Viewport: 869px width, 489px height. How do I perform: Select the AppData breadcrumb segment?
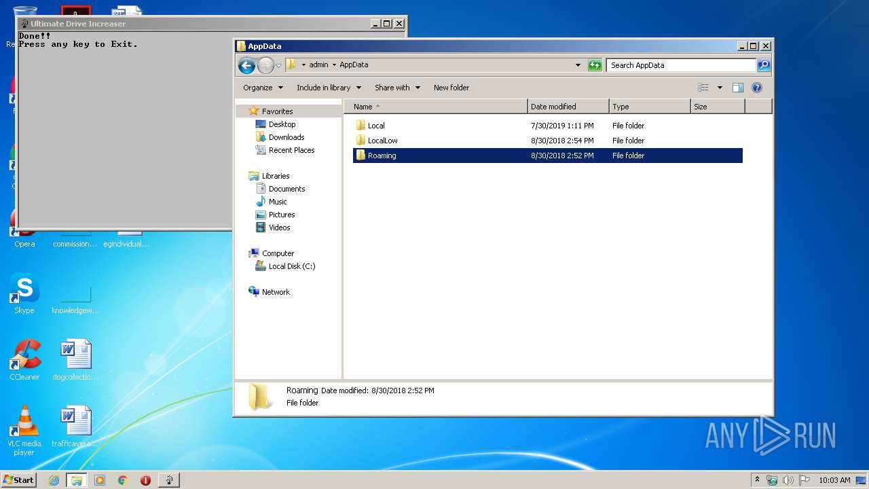(354, 65)
